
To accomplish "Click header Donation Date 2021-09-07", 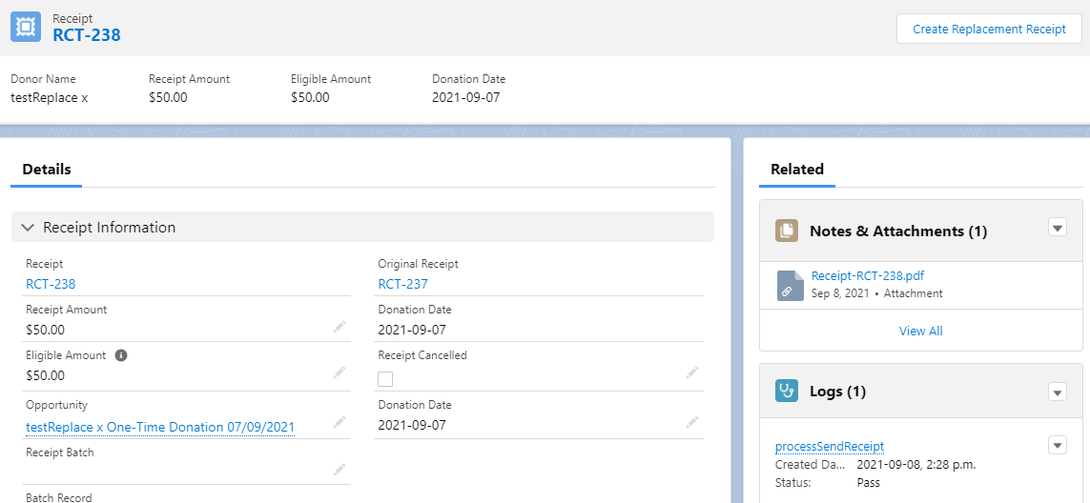I will [x=465, y=97].
